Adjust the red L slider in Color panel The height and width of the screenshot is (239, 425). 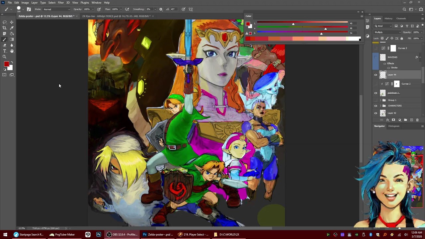(293, 23)
